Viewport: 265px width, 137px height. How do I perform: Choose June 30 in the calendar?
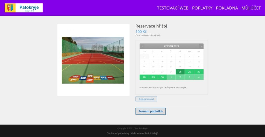pos(162,77)
